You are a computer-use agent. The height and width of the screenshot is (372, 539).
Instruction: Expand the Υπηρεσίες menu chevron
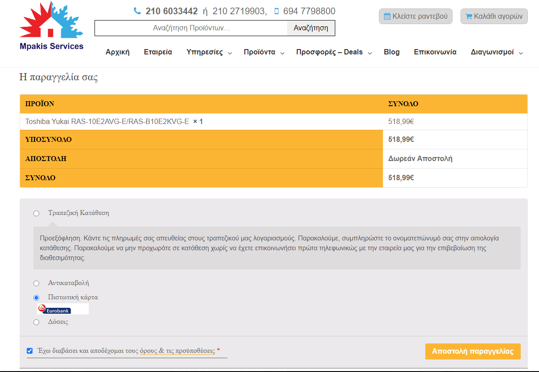(x=230, y=53)
